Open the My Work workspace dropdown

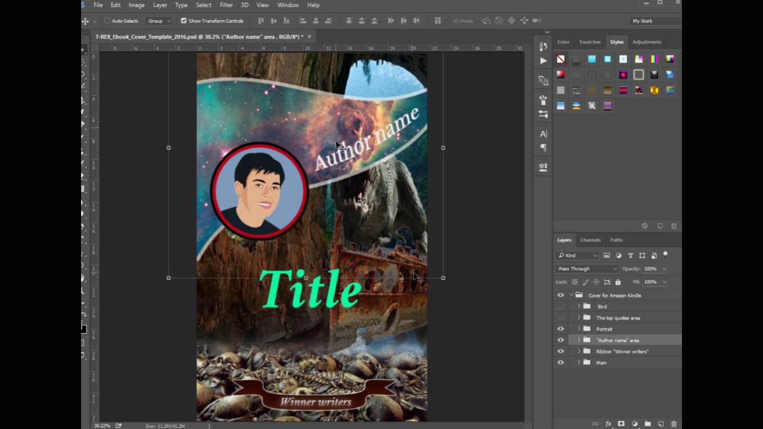tap(656, 21)
